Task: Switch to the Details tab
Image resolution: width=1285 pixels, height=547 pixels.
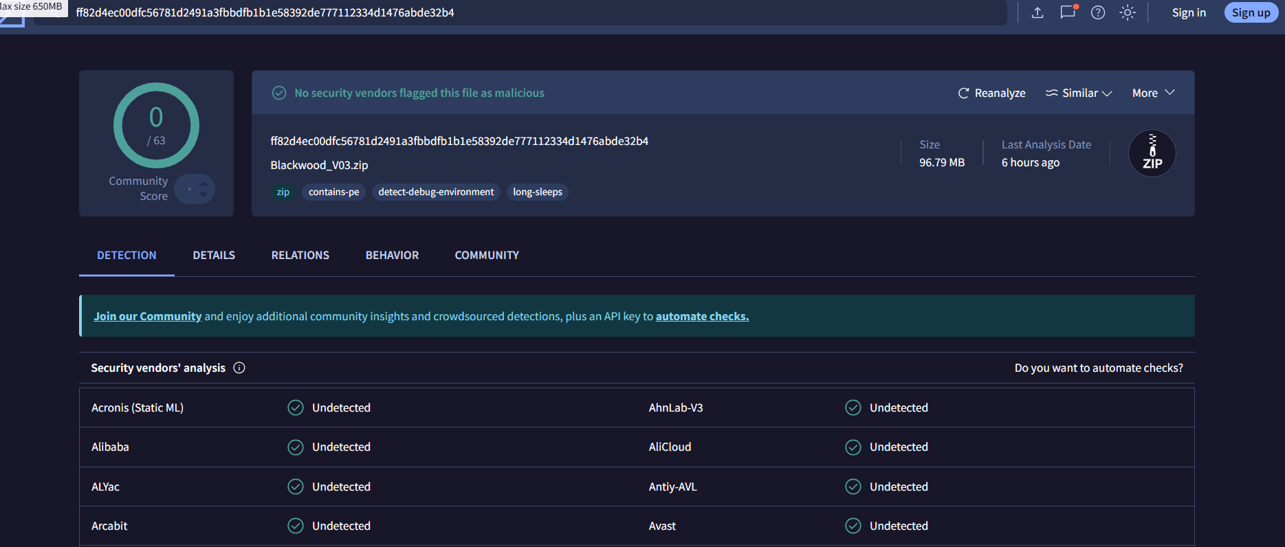Action: 214,255
